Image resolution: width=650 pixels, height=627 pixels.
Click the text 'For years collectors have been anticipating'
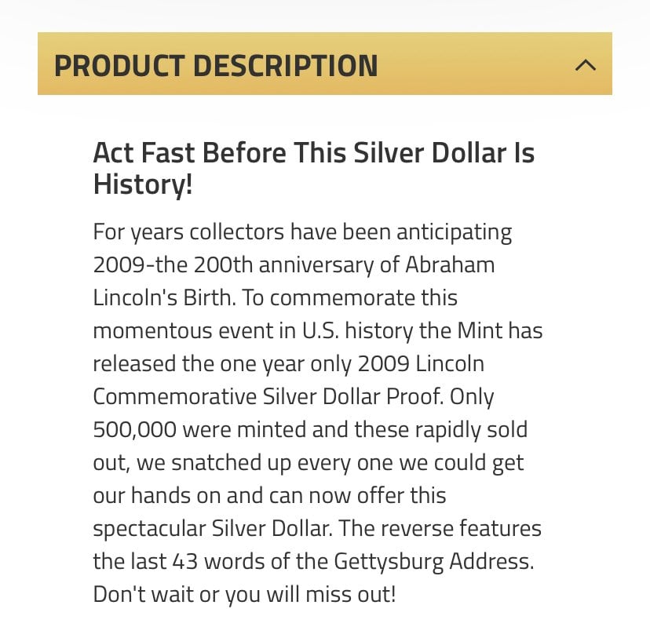coord(302,232)
